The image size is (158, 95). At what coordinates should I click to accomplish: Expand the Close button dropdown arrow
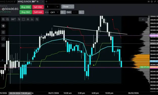tap(72, 7)
